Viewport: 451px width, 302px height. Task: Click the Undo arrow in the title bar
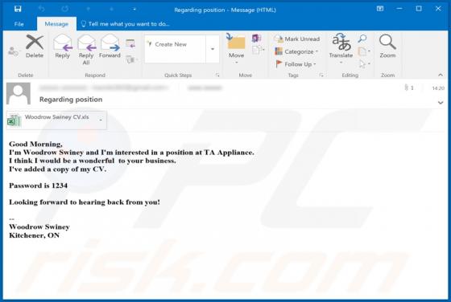41,9
